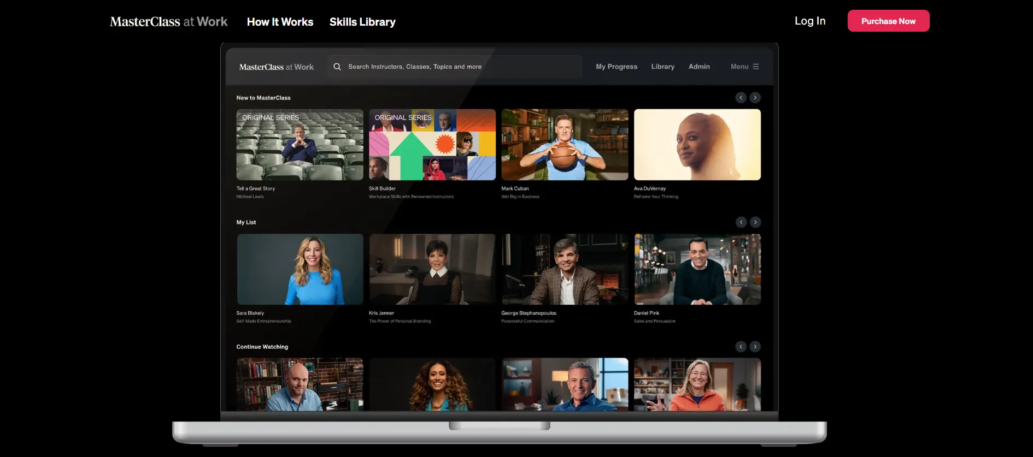1033x457 pixels.
Task: Show next New to MasterClass items
Action: pyautogui.click(x=755, y=98)
